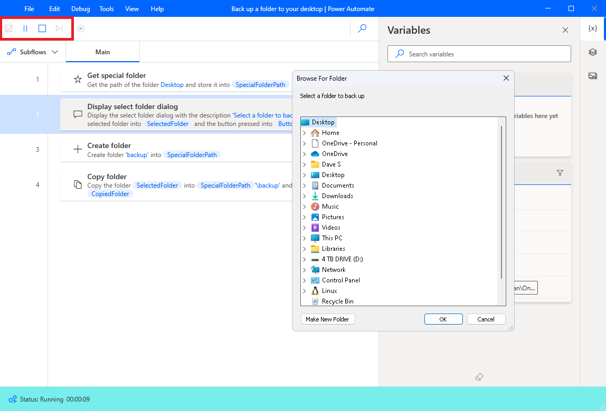Click the status bar run icon
The height and width of the screenshot is (411, 606).
click(x=12, y=399)
